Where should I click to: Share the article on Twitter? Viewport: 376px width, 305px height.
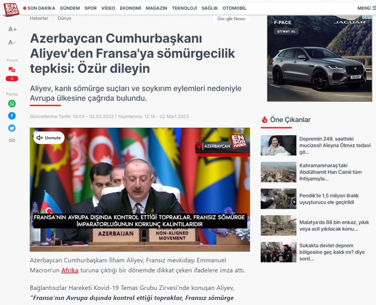point(12,128)
